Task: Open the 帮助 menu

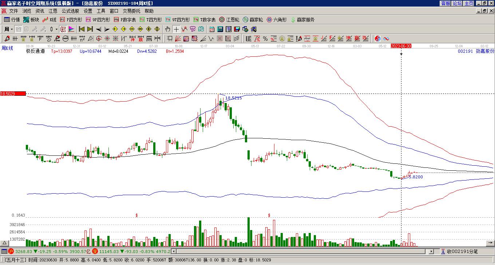Action: click(x=149, y=11)
